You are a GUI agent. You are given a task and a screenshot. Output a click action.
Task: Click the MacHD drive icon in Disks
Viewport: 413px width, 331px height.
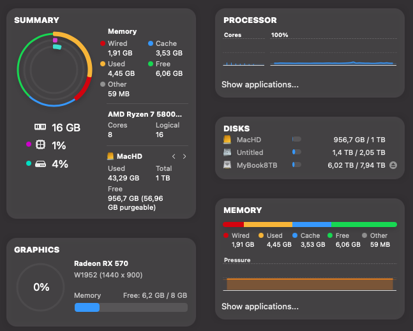[227, 140]
